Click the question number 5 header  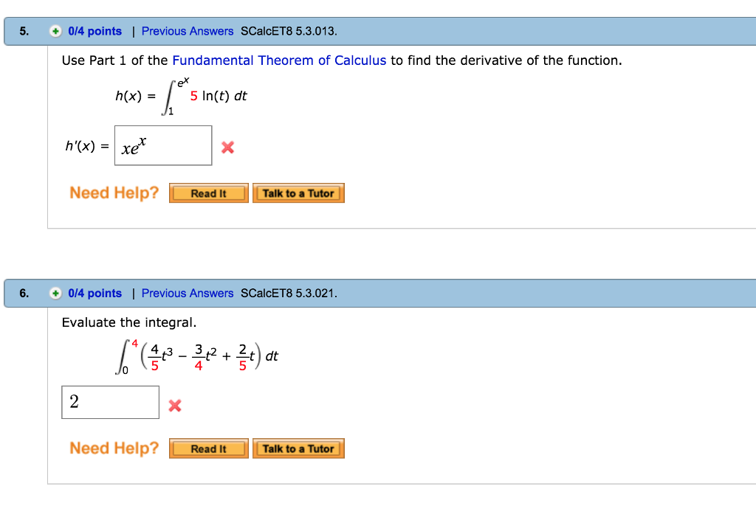pyautogui.click(x=23, y=31)
